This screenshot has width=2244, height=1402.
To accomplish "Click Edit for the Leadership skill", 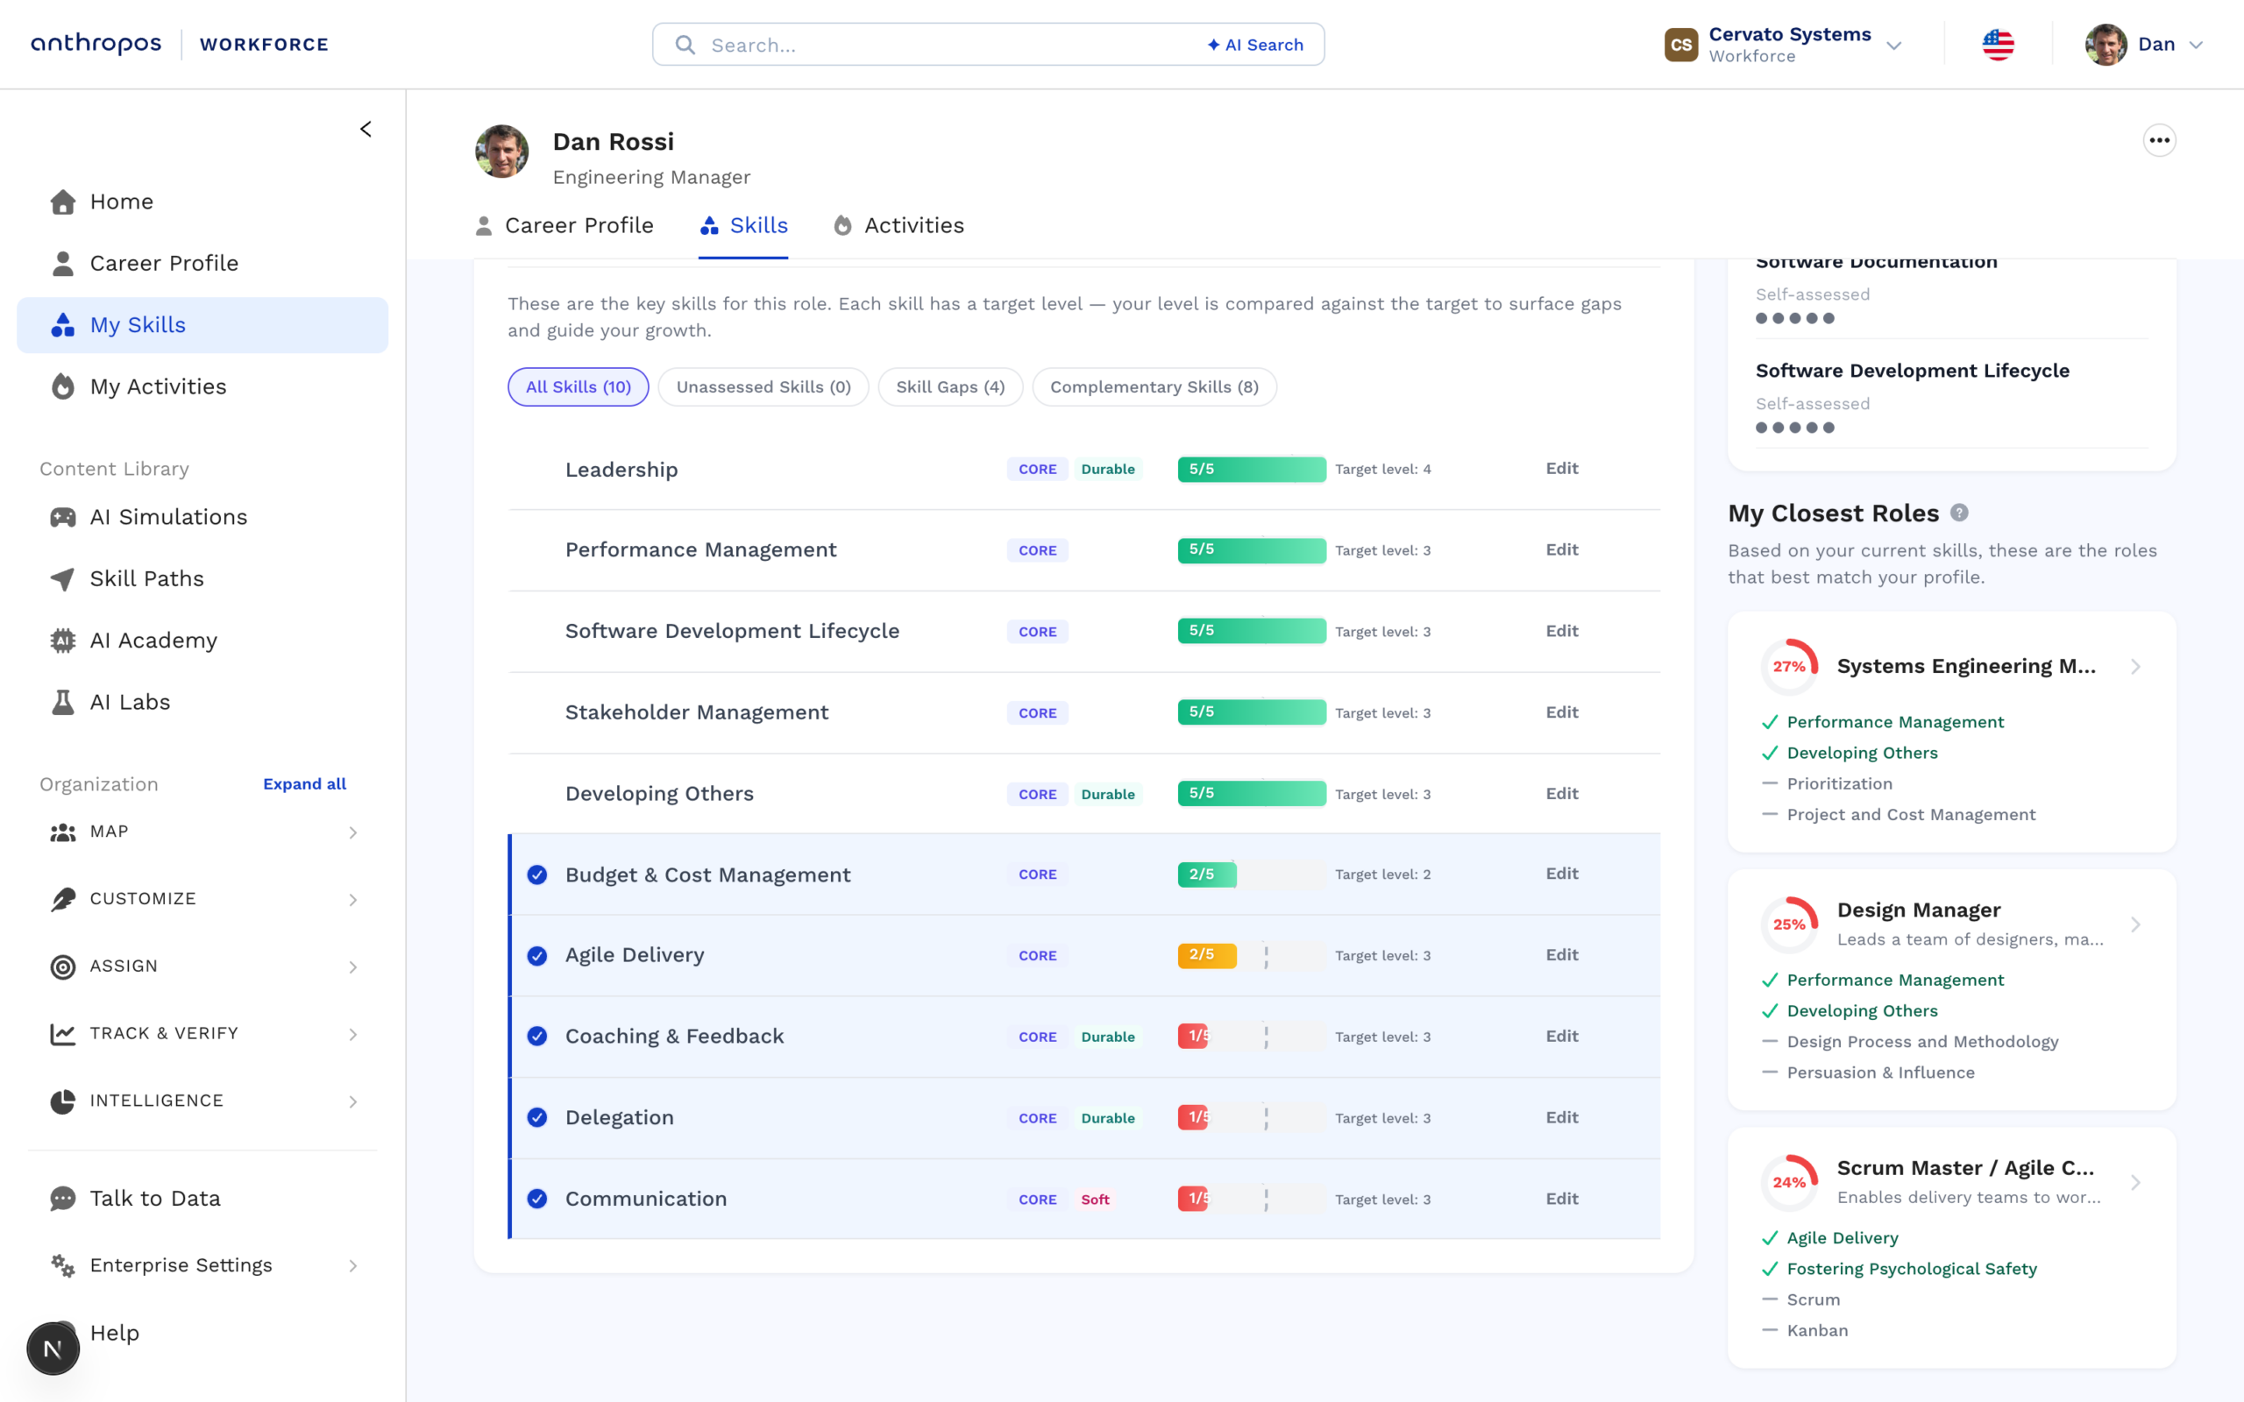I will pos(1561,468).
